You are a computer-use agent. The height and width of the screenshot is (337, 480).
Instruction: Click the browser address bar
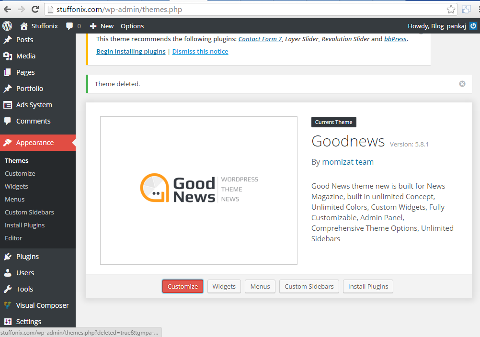point(251,10)
